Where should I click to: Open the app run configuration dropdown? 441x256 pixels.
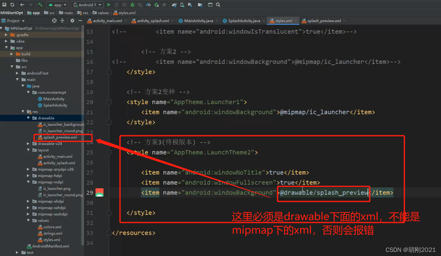click(x=58, y=5)
